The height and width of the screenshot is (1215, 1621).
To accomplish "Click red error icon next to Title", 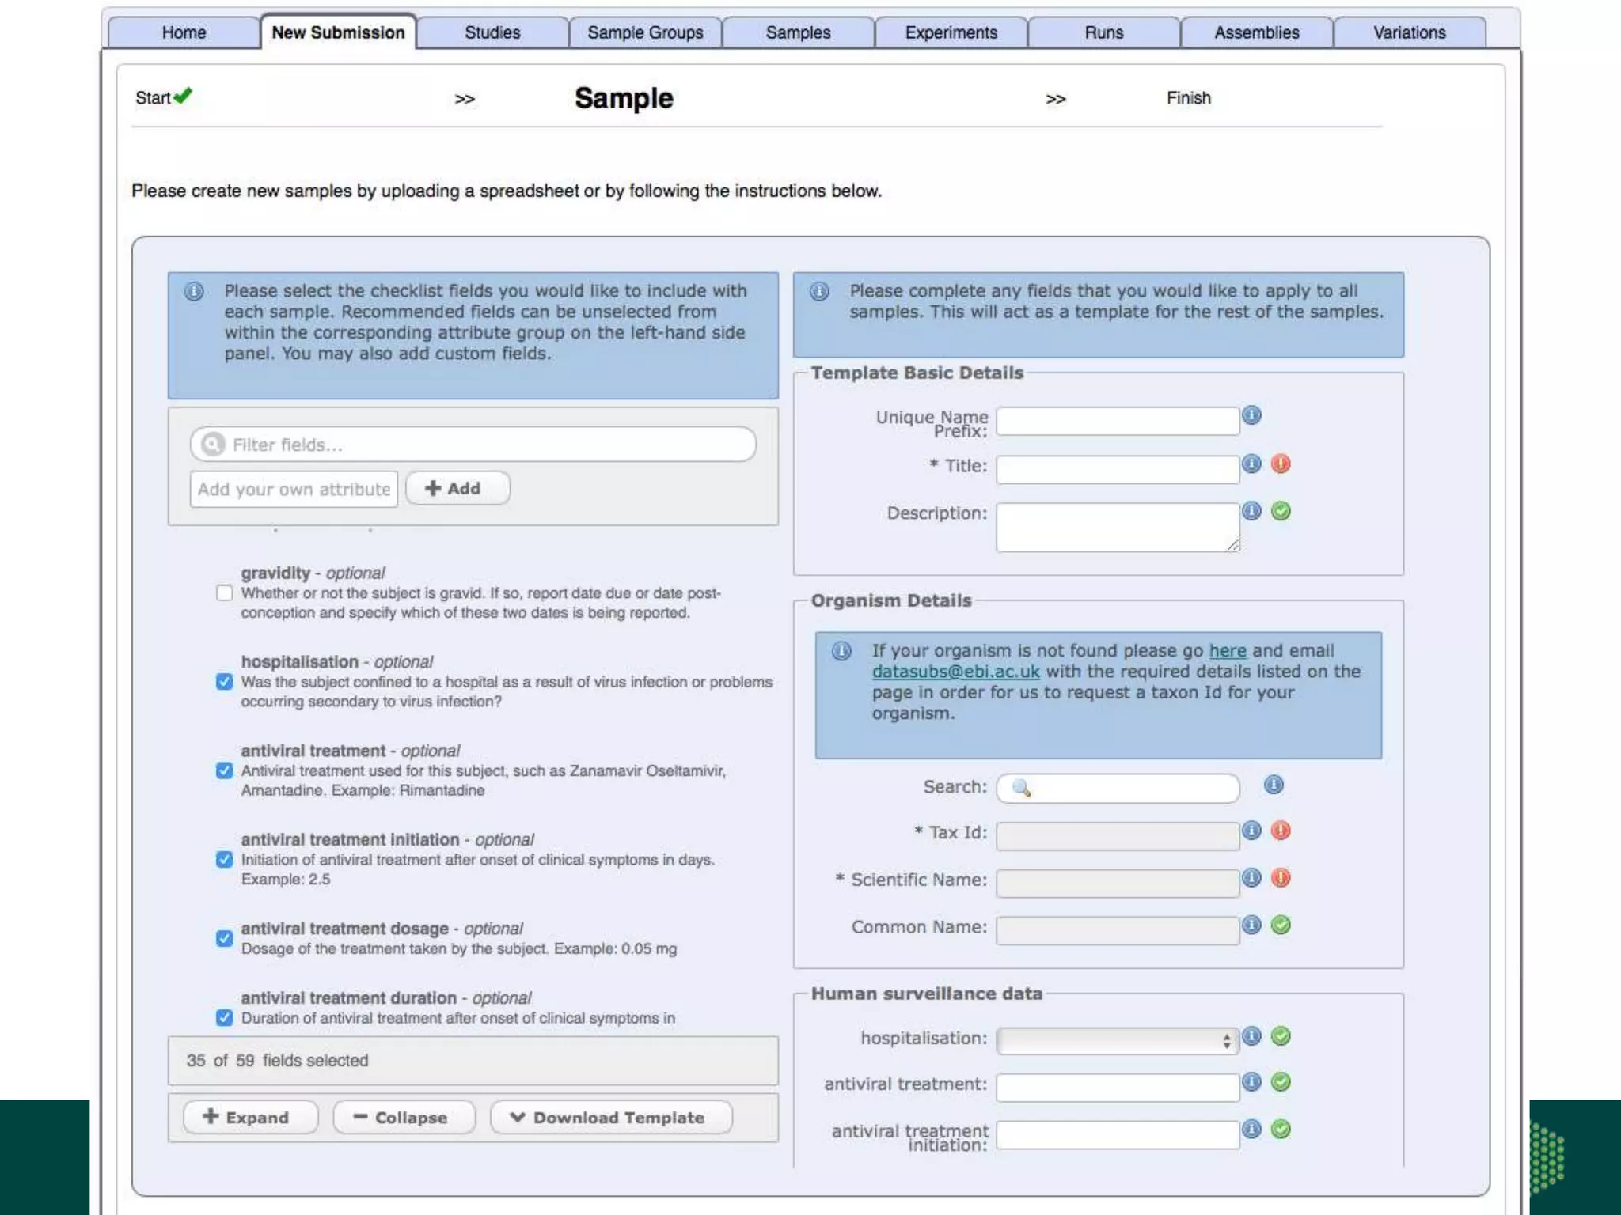I will point(1281,464).
